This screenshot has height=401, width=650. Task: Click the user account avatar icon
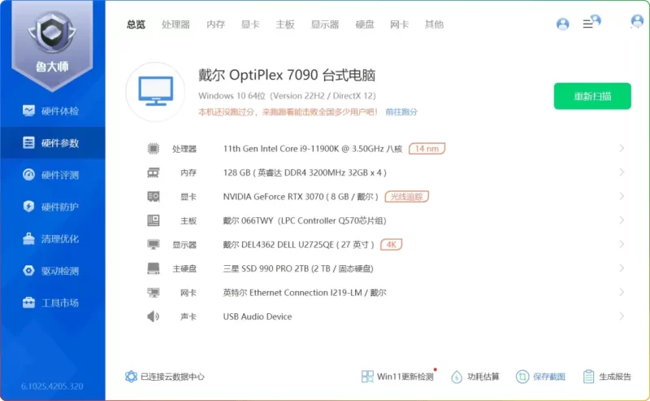coord(562,24)
